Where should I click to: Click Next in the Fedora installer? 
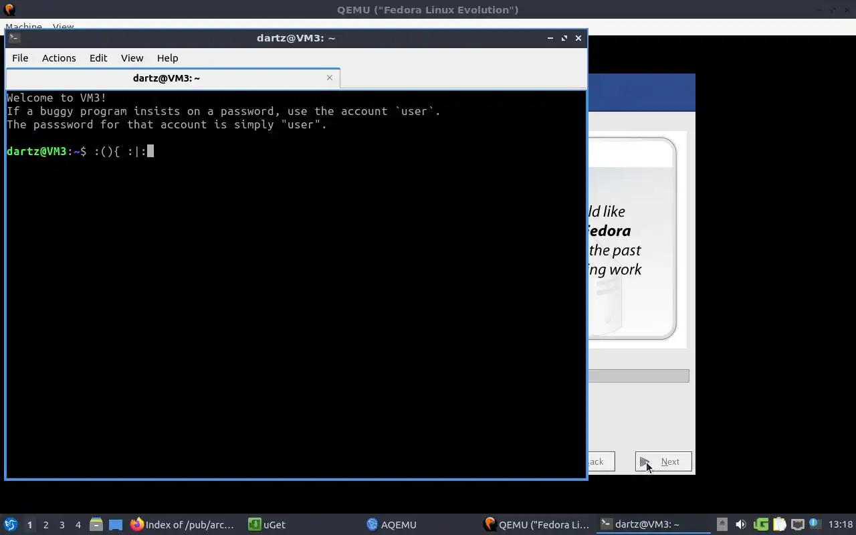pos(663,461)
